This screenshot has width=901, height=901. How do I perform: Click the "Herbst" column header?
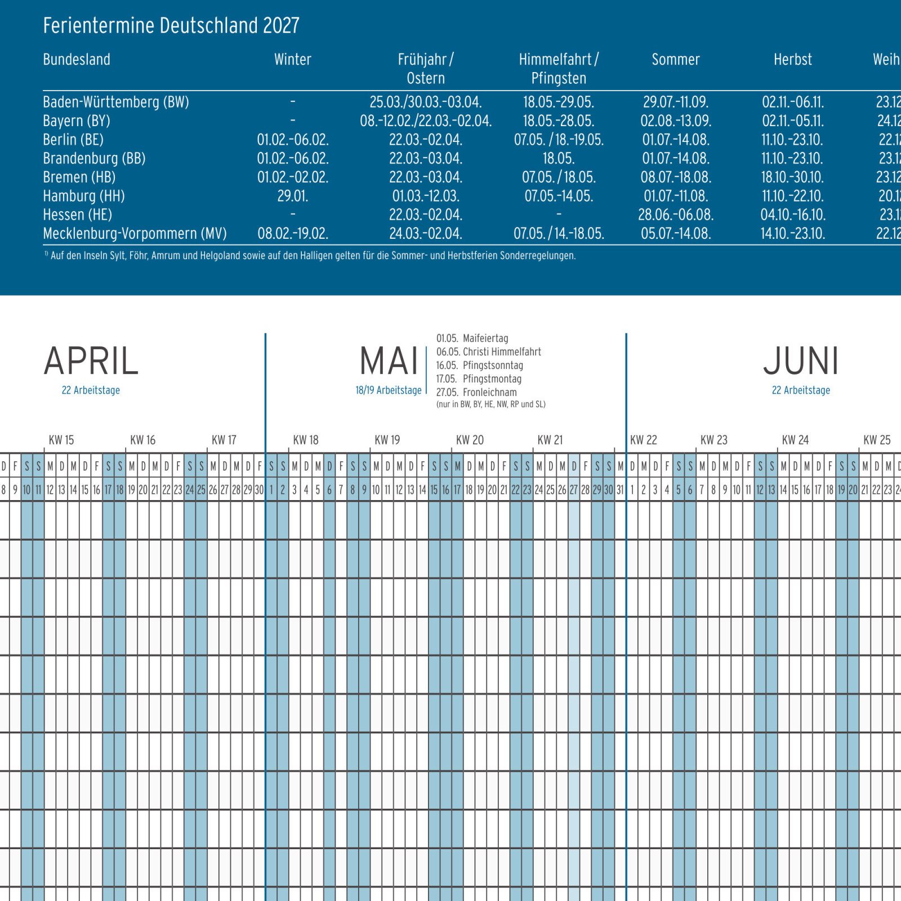(793, 60)
